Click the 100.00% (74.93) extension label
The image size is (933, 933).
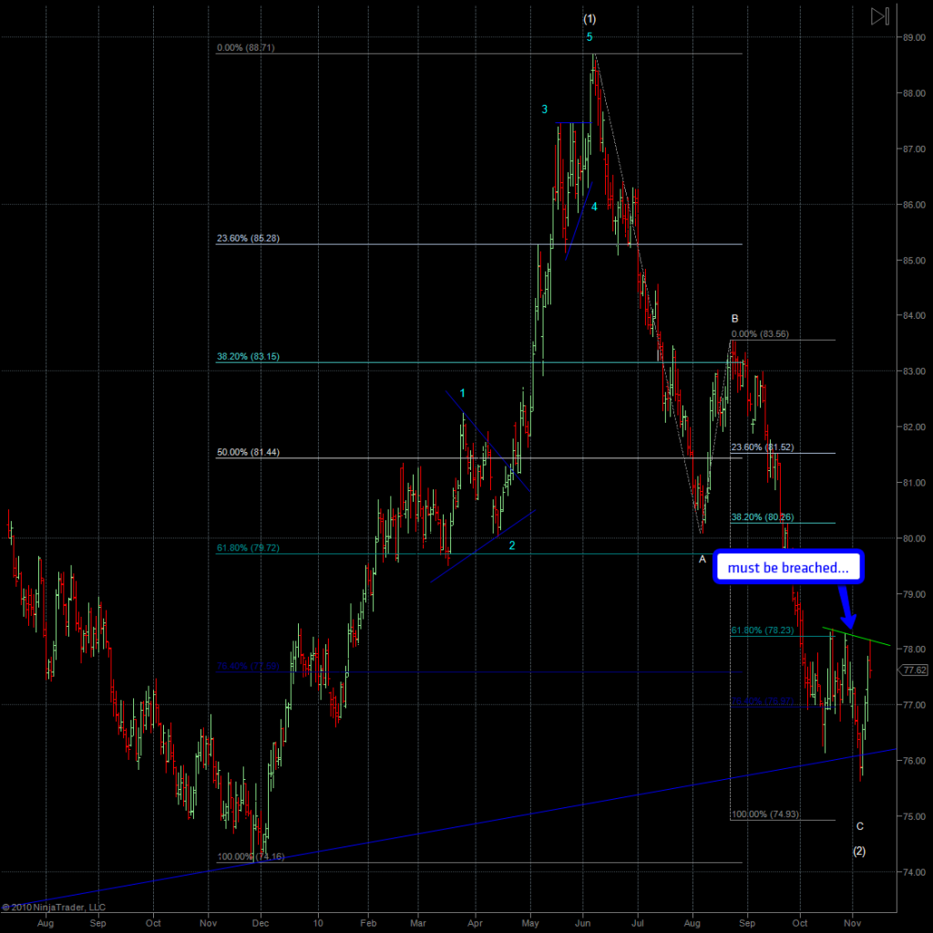tap(765, 814)
